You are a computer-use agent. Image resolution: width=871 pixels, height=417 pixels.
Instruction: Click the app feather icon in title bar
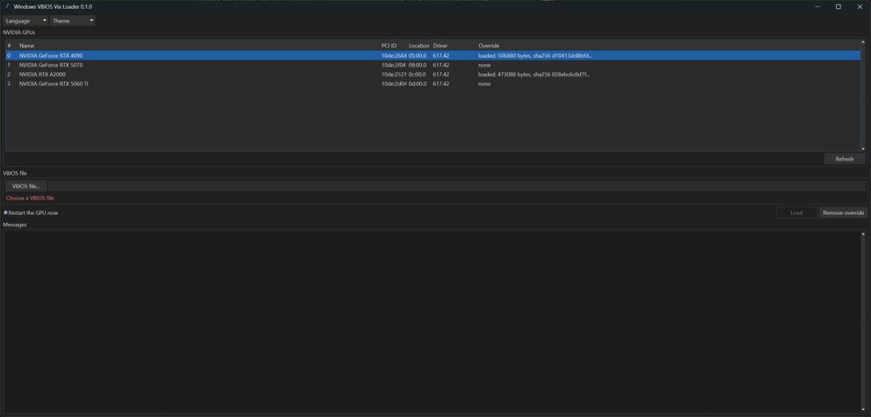[x=7, y=6]
